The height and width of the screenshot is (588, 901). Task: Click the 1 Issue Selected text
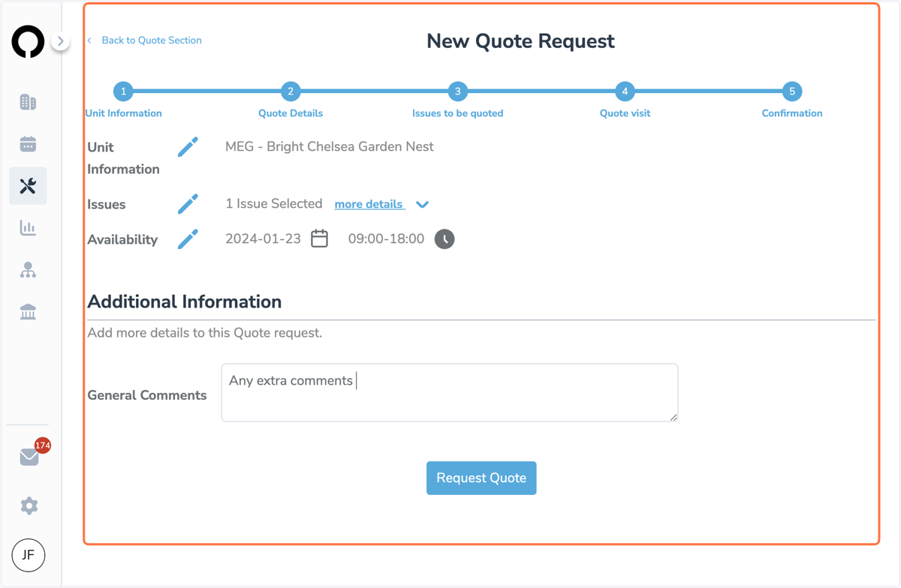(x=274, y=204)
